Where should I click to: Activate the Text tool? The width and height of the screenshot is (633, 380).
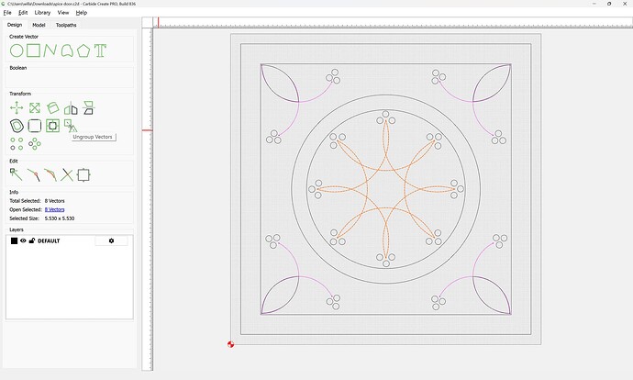click(100, 50)
